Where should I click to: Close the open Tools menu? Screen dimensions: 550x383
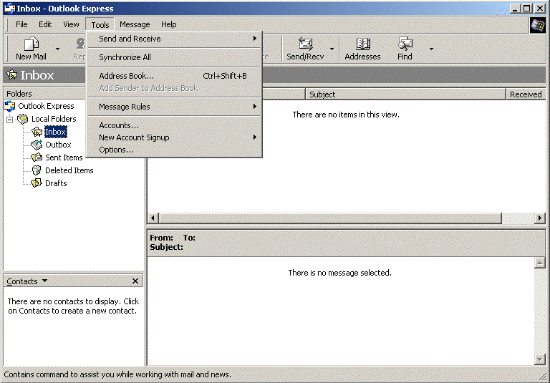100,24
